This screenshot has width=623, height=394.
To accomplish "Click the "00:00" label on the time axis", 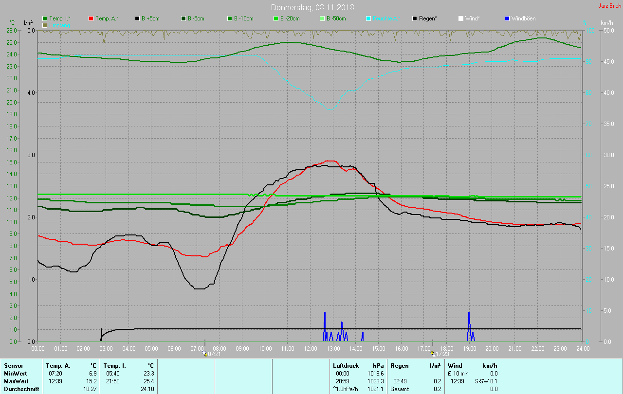I will coord(38,349).
